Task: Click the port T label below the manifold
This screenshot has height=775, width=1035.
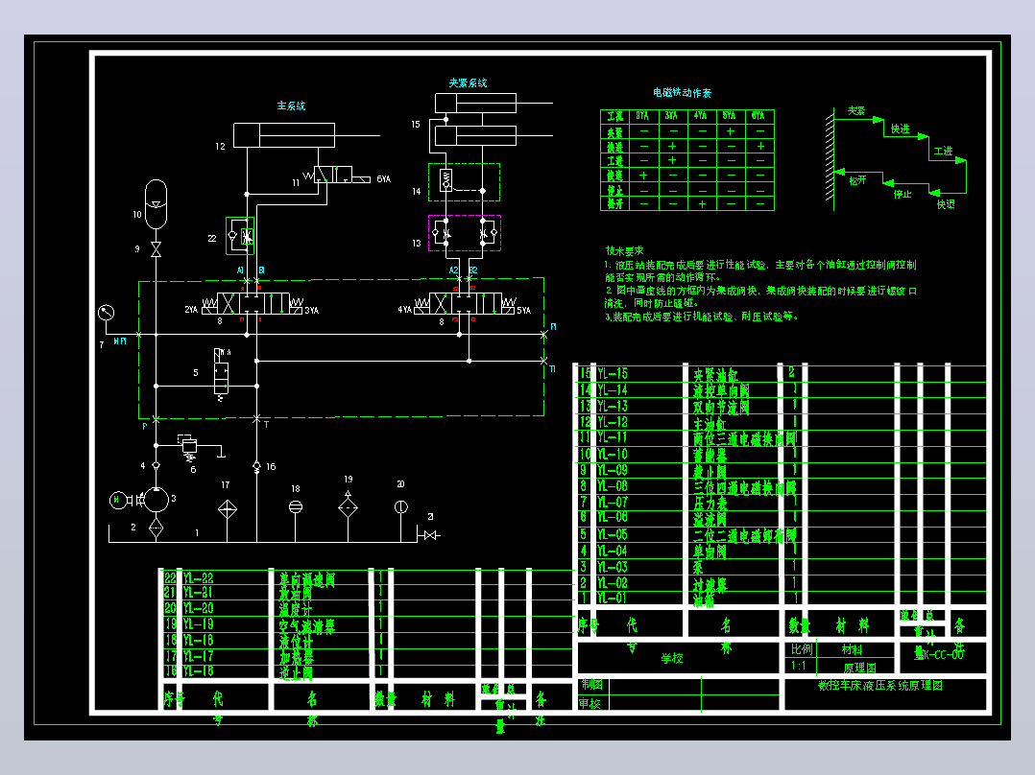Action: (267, 426)
